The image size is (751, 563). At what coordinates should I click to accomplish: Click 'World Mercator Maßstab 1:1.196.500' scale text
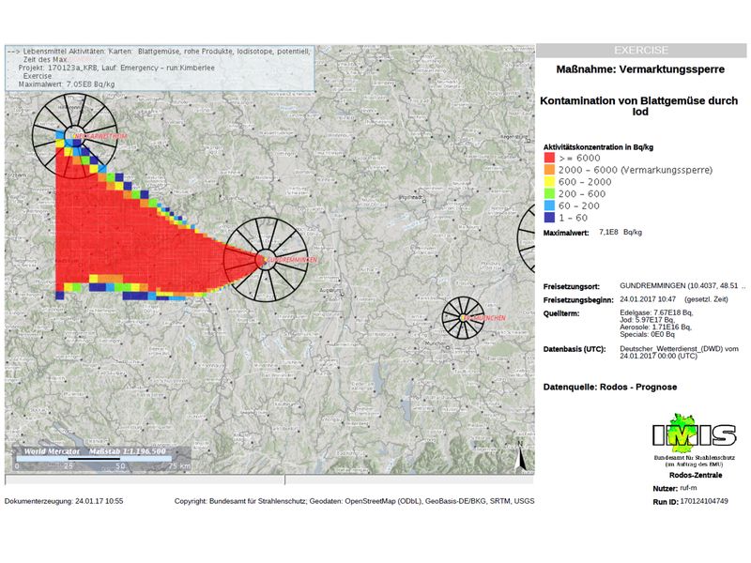tap(95, 451)
